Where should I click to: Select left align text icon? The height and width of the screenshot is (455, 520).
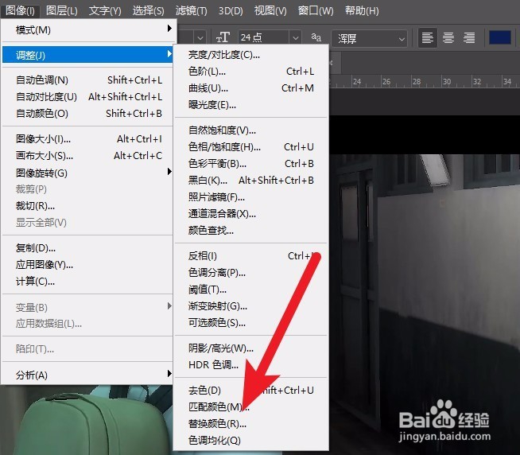427,38
